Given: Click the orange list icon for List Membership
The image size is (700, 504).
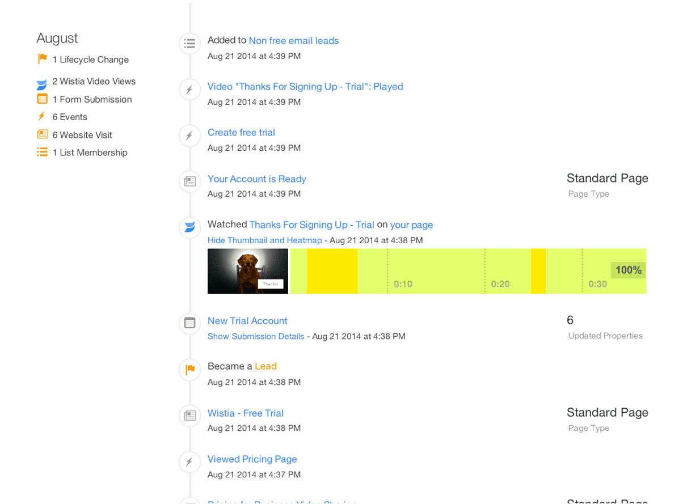Looking at the screenshot, I should [x=42, y=152].
